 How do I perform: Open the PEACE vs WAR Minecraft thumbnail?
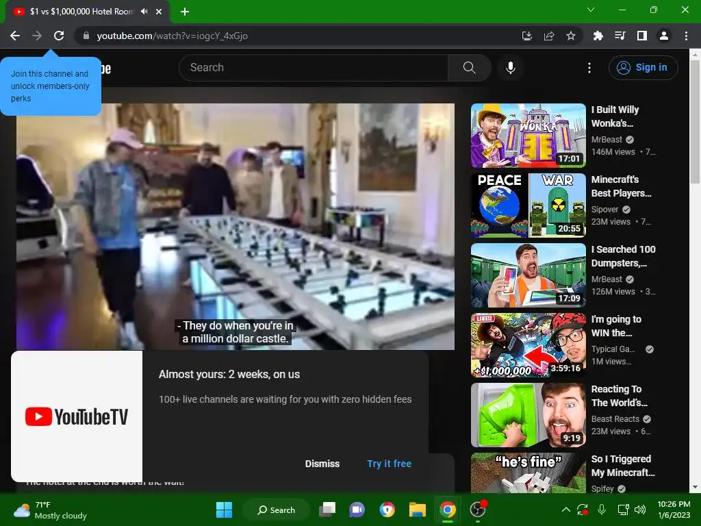pyautogui.click(x=528, y=205)
